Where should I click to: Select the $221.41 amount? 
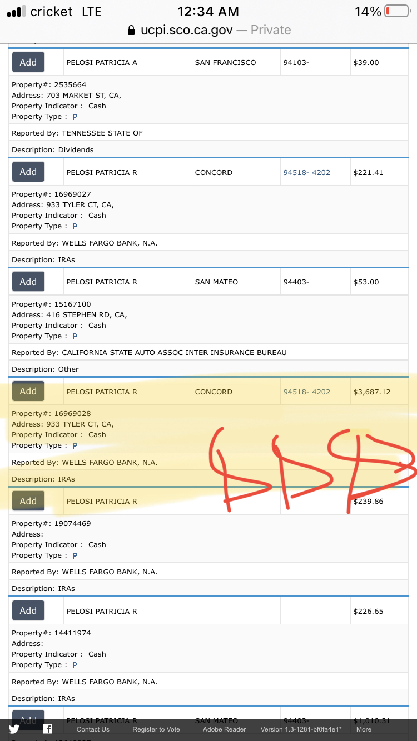[368, 172]
